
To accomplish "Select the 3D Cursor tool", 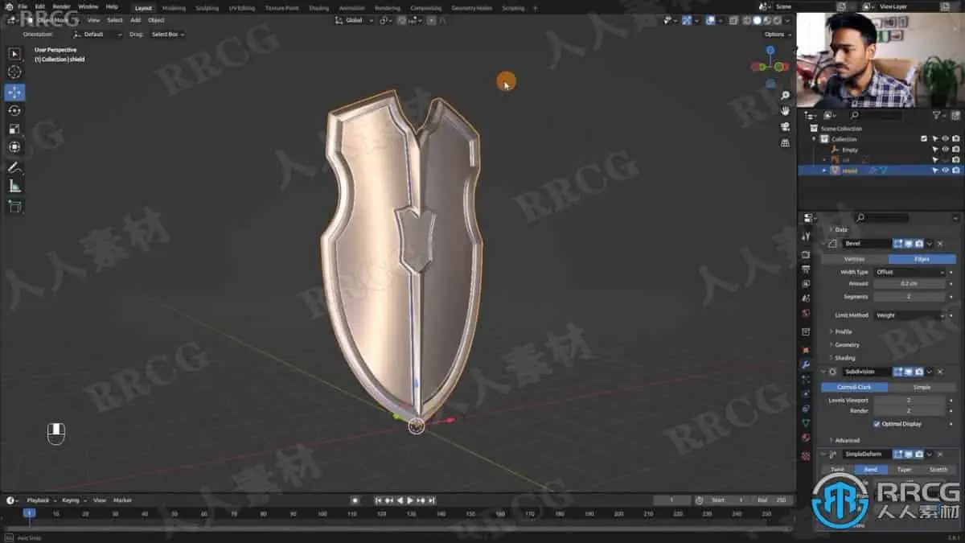I will (14, 72).
